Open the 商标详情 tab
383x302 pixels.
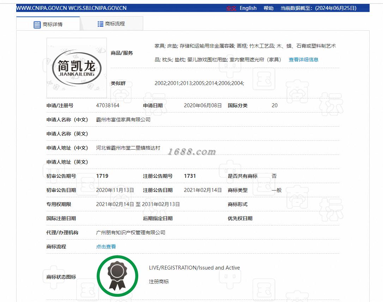(x=48, y=24)
